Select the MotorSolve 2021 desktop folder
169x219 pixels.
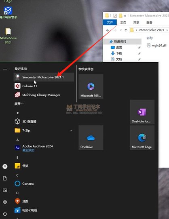(x=8, y=36)
